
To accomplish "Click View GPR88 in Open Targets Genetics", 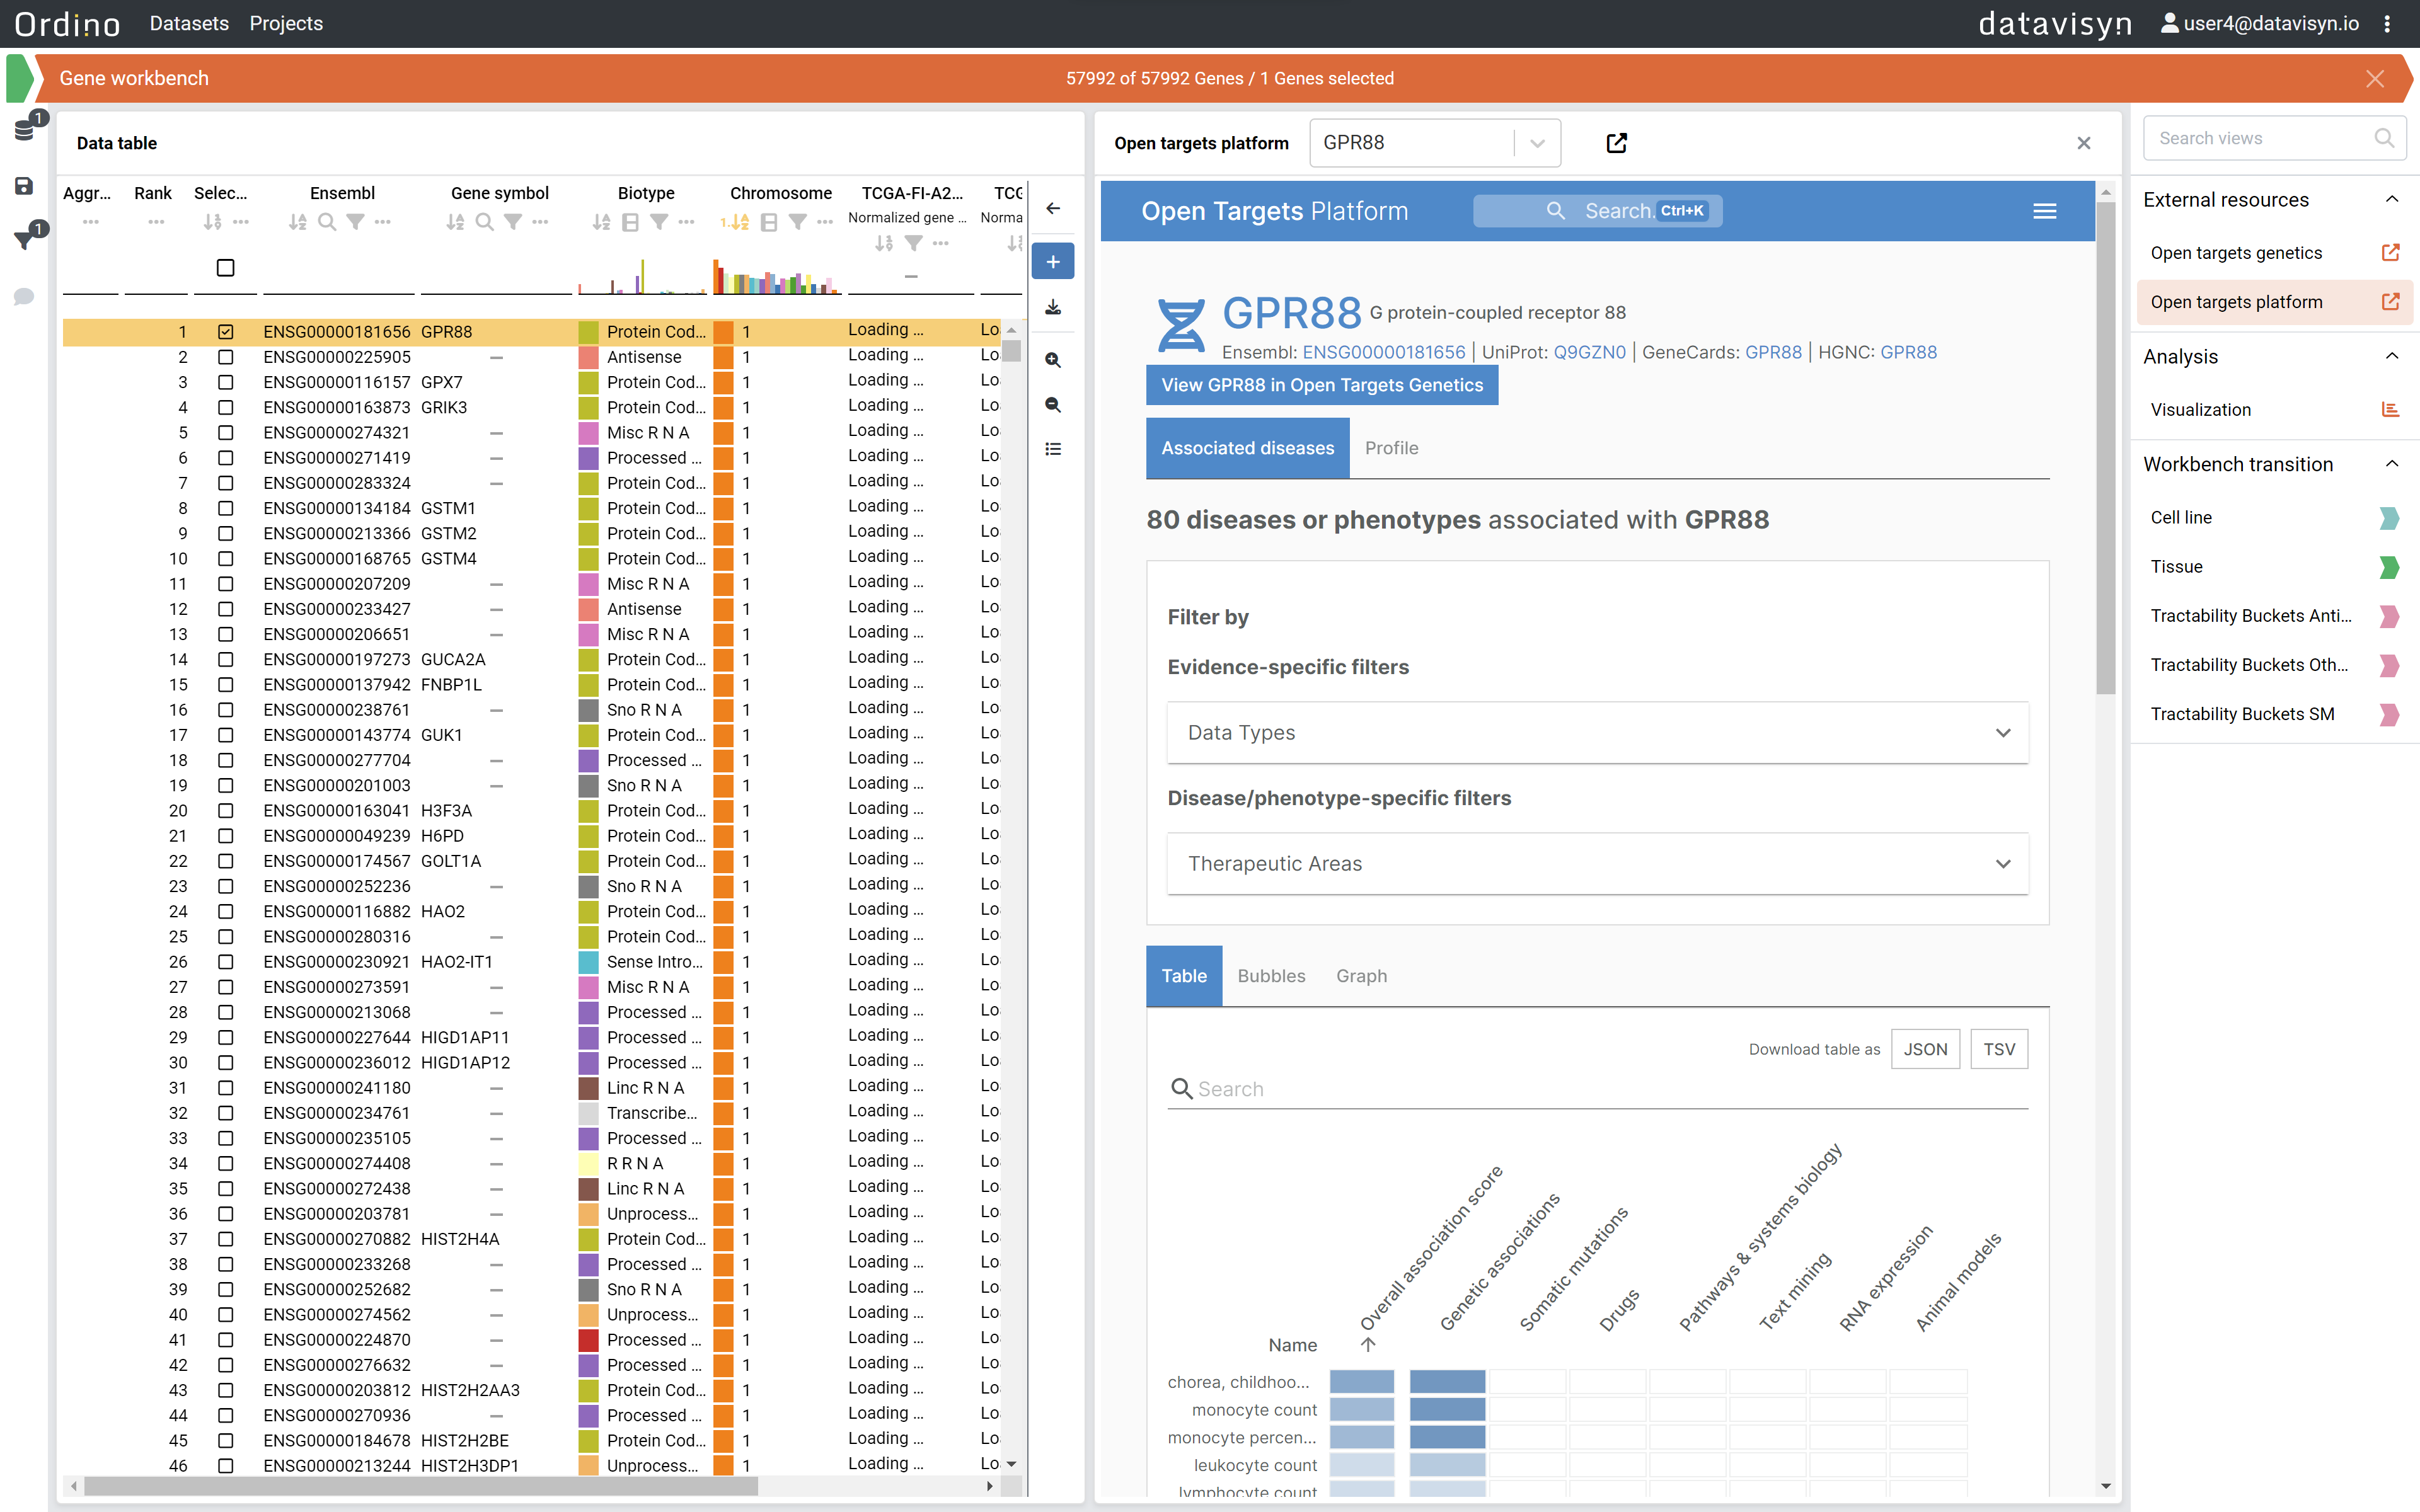I will click(x=1322, y=385).
